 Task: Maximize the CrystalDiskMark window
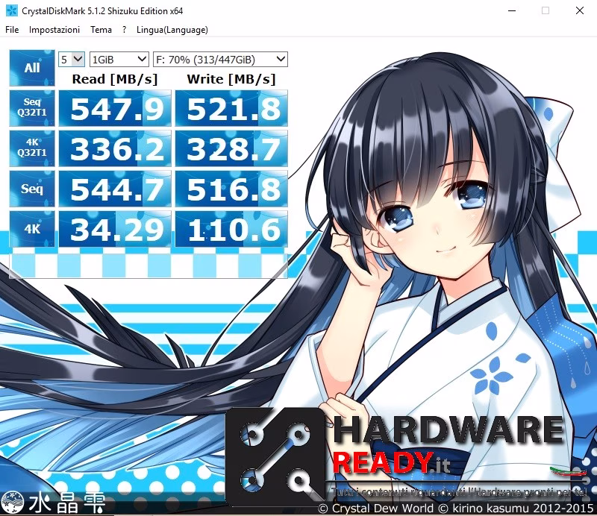tap(546, 10)
